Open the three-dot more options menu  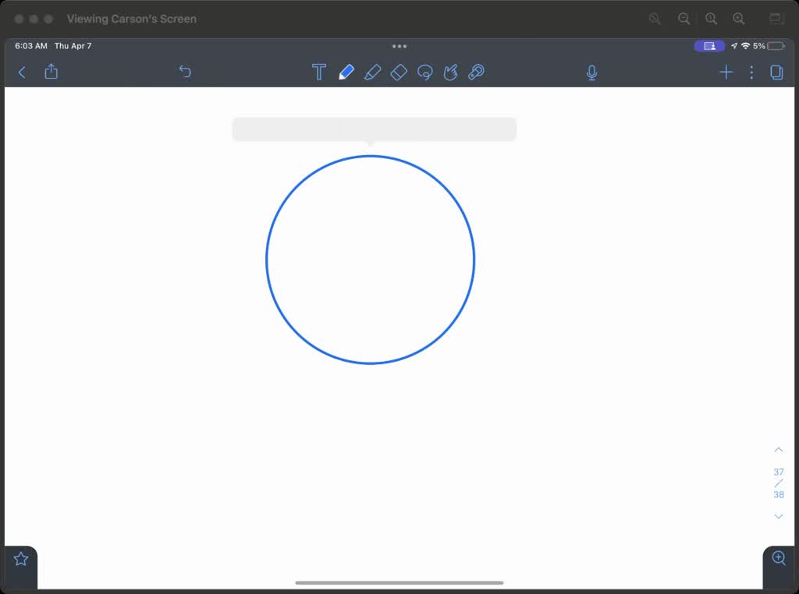(x=751, y=72)
